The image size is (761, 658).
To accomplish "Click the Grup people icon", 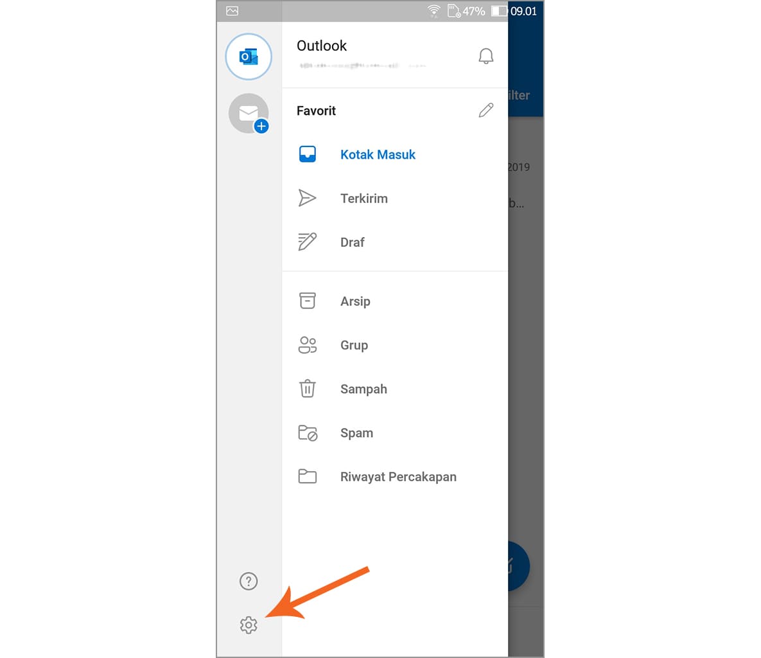I will coord(307,345).
